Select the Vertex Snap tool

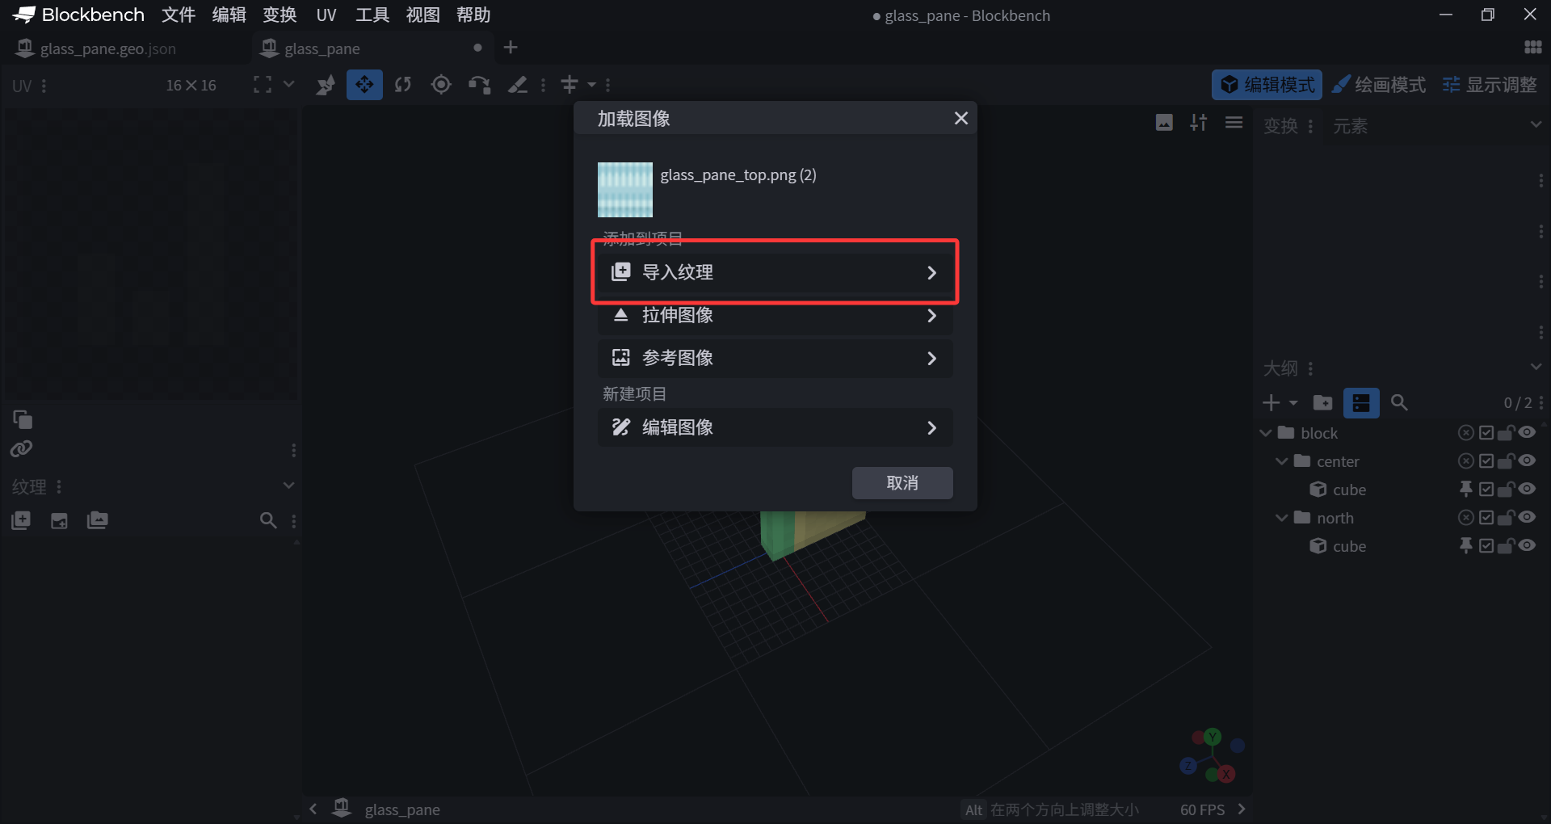coord(479,85)
